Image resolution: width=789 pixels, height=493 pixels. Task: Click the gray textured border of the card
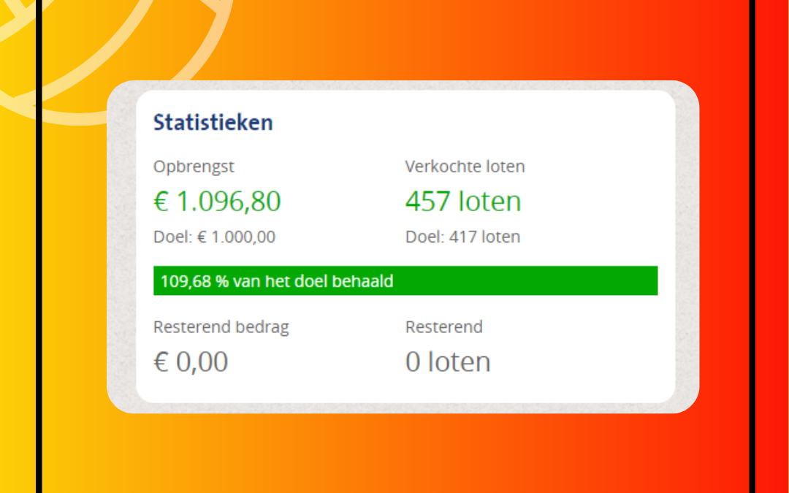click(x=121, y=247)
